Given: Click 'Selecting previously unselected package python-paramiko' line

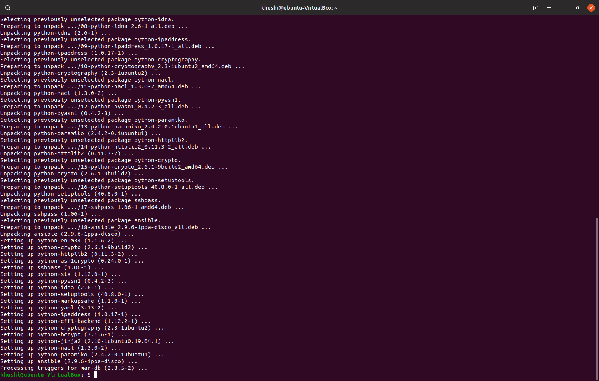Looking at the screenshot, I should tap(94, 120).
